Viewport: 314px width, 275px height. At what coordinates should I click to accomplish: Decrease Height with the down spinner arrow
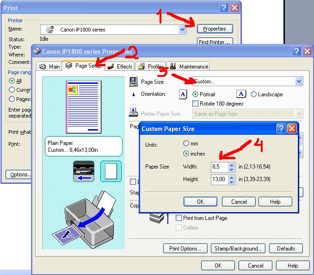tap(232, 182)
